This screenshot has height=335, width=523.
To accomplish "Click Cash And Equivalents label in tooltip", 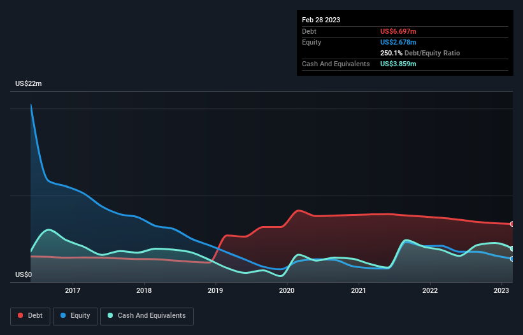I will coord(336,64).
